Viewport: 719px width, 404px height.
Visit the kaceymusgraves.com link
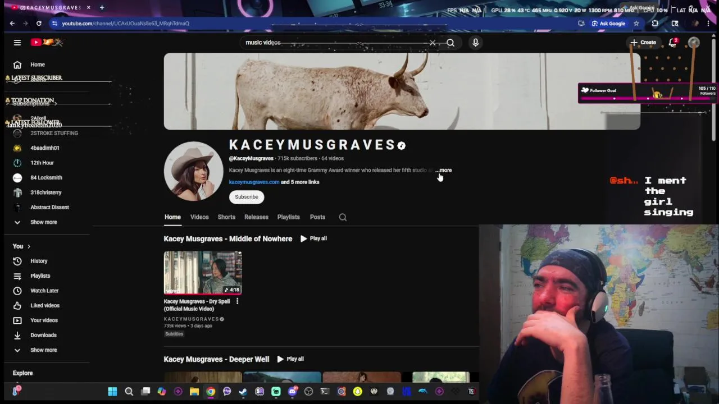pos(254,182)
